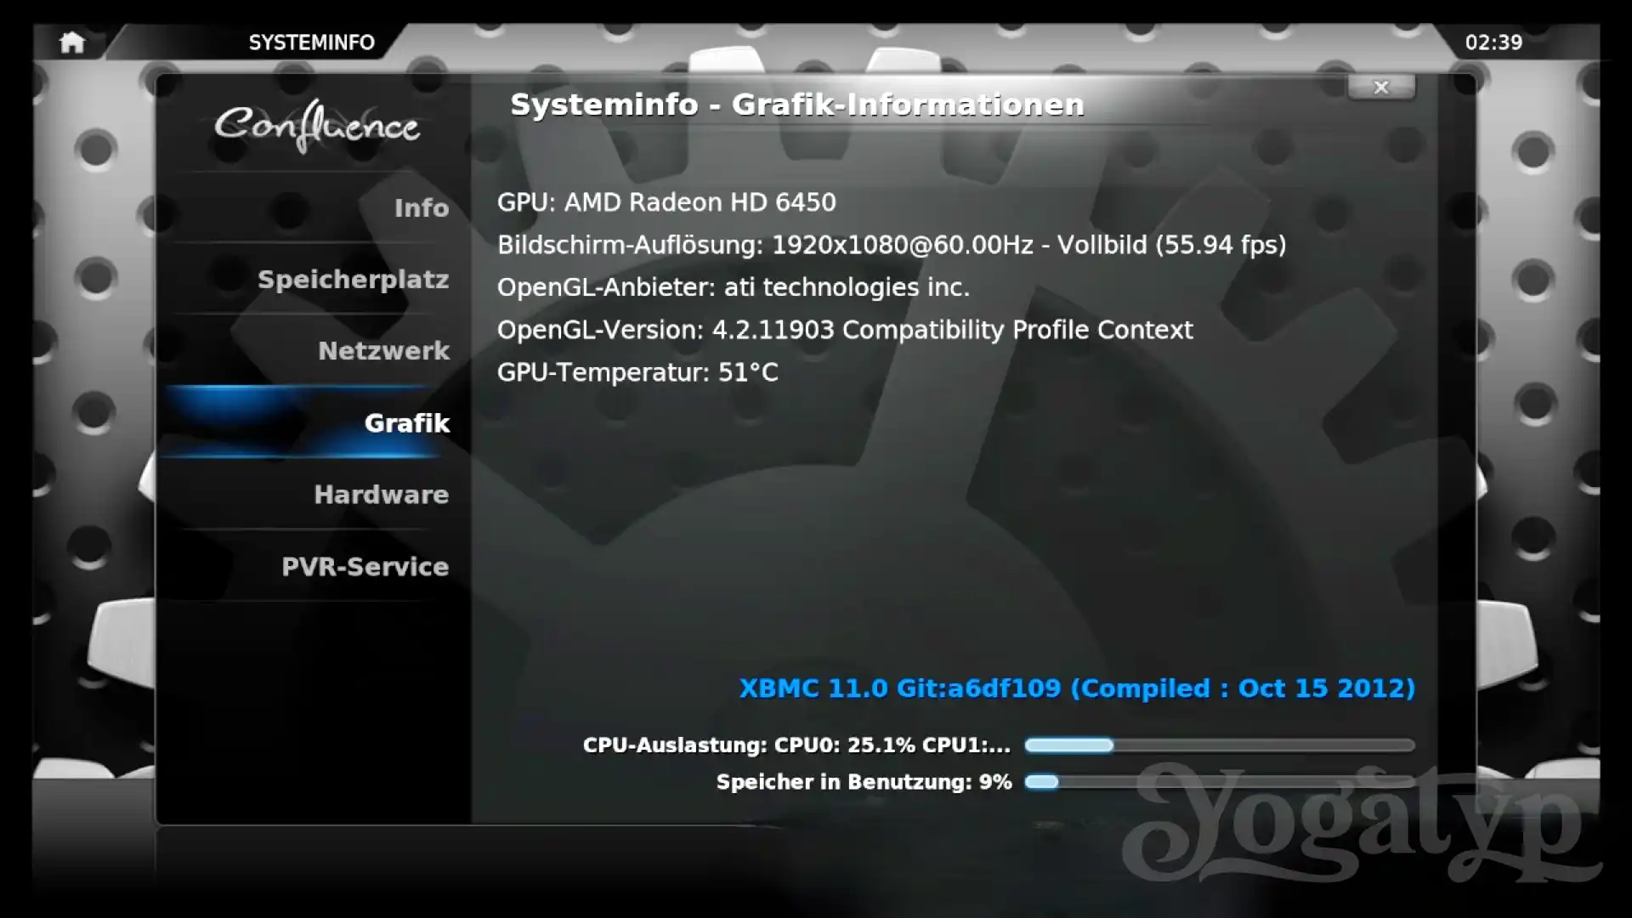Close the Systeminfo dialog with X
The height and width of the screenshot is (918, 1632).
1381,87
